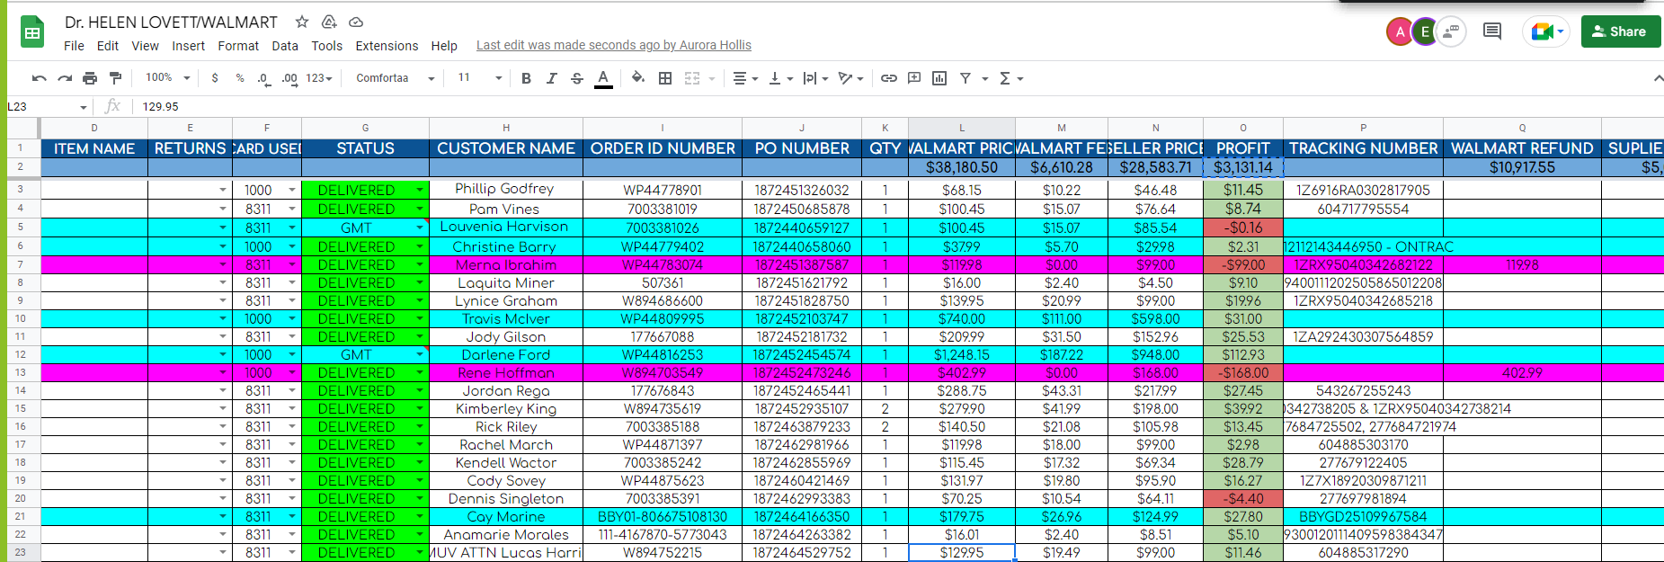The image size is (1664, 562).
Task: Select the Paint format tool
Action: point(115,78)
